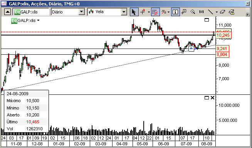Close the volume pane
The image size is (252, 148).
[x=212, y=98]
